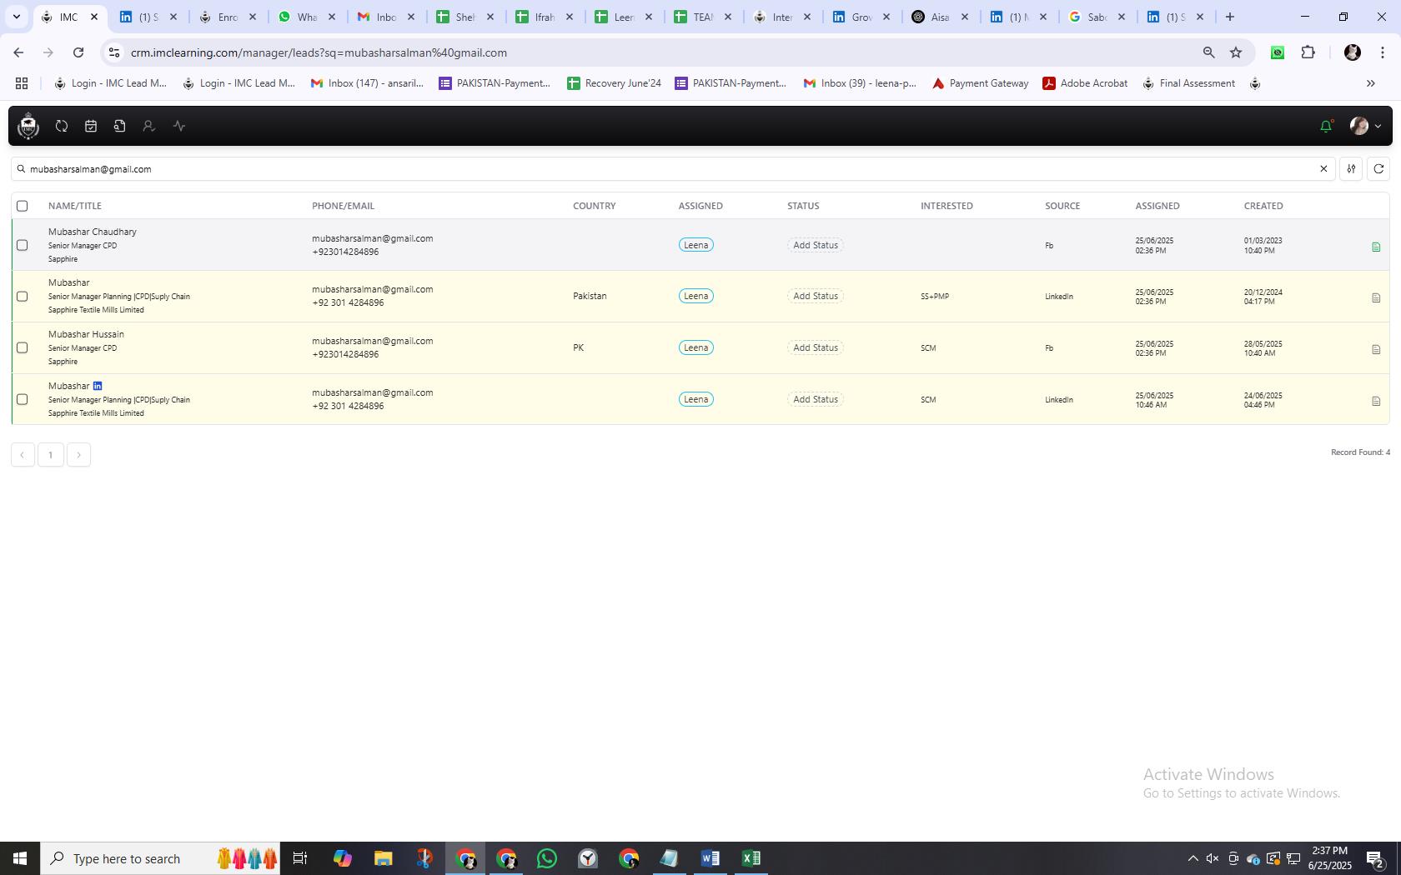The height and width of the screenshot is (875, 1401).
Task: Click the Leena tag on Mubashar Hussain row
Action: point(695,347)
